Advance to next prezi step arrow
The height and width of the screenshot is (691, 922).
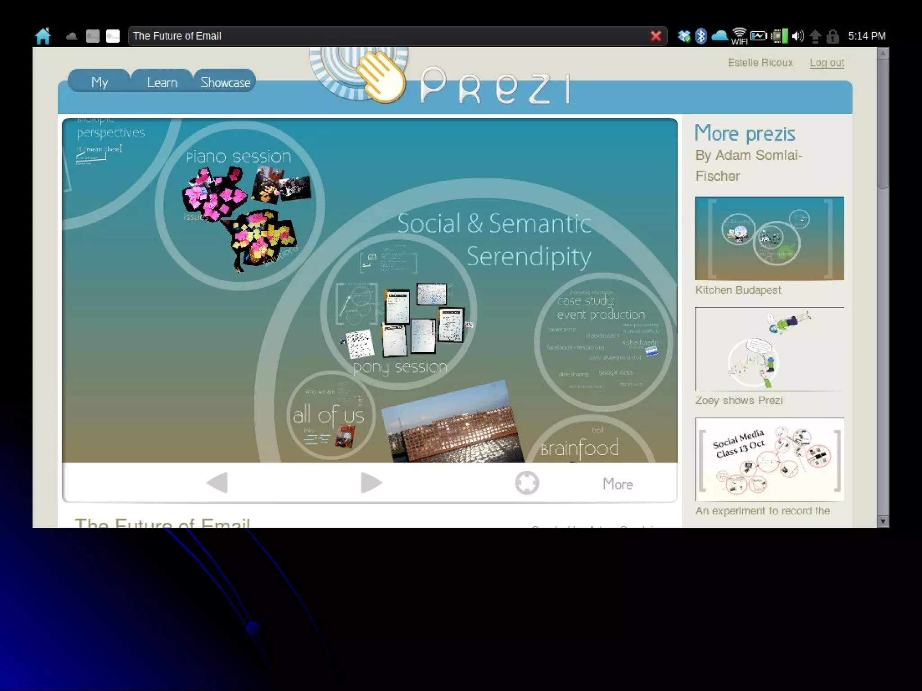[371, 483]
